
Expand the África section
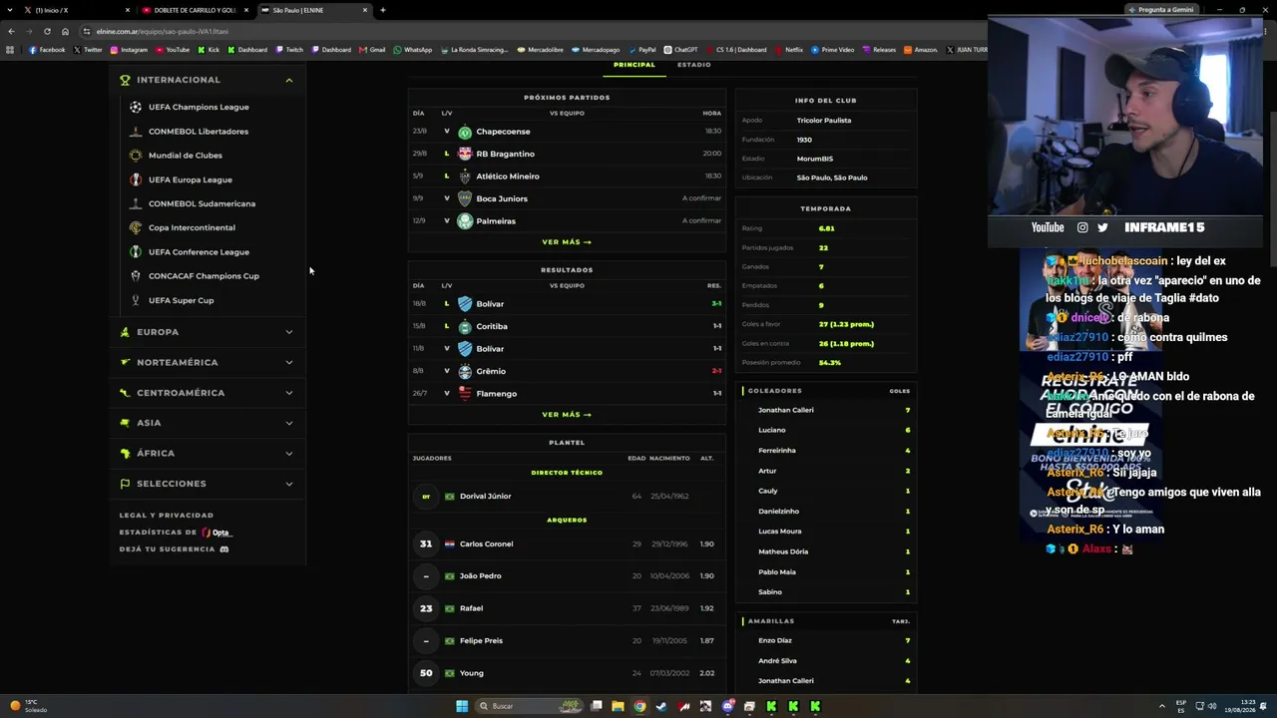[x=207, y=453]
